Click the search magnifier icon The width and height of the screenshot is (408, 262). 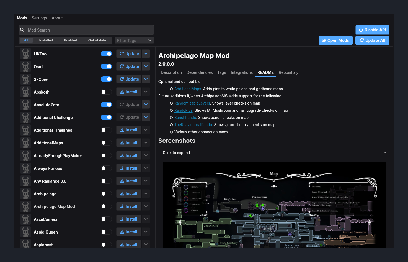(x=22, y=30)
